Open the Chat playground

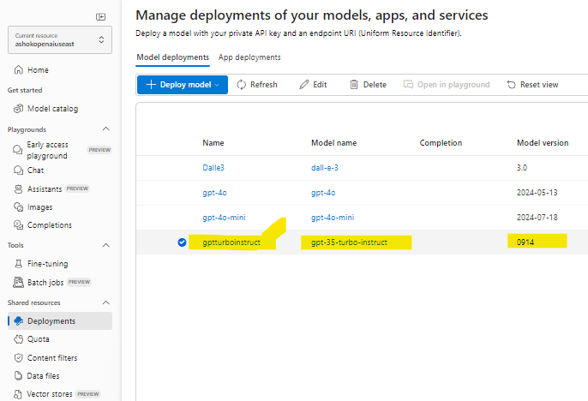click(29, 171)
